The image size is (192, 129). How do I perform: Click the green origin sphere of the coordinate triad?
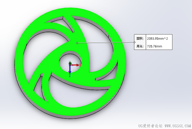pos(70,64)
